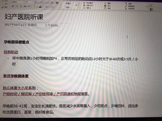Screen dimensions: 162x121
Task: Click the page date 2017年10月12日
Action: coord(16,25)
